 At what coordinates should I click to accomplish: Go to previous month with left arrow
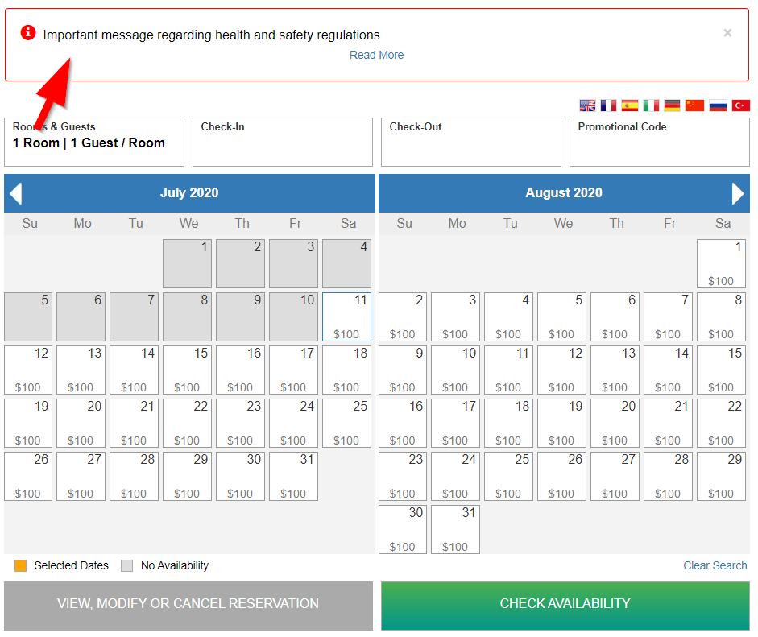(x=16, y=193)
